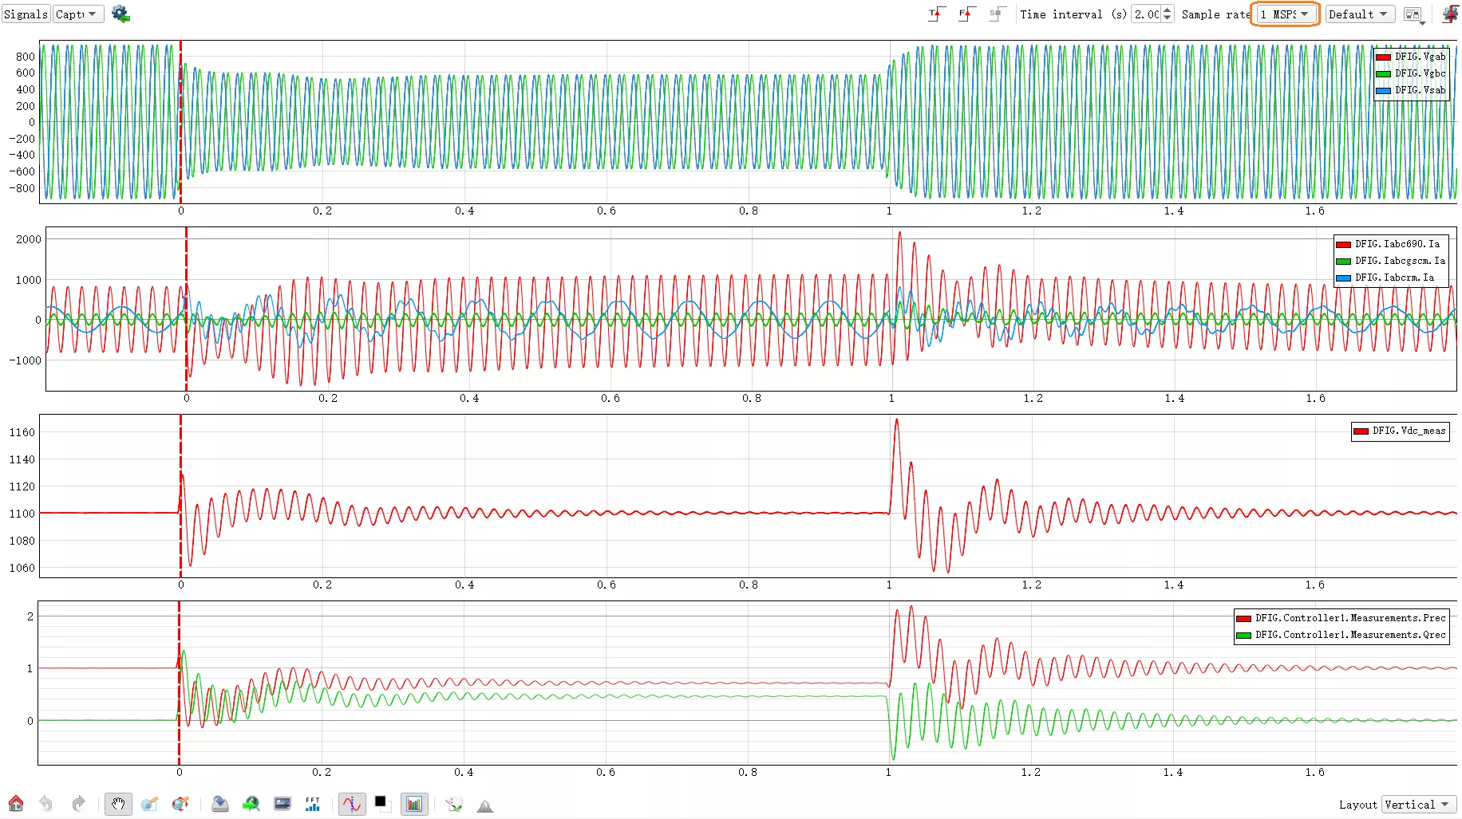This screenshot has height=819, width=1462.
Task: Increase the time interval stepper value
Action: click(1168, 10)
